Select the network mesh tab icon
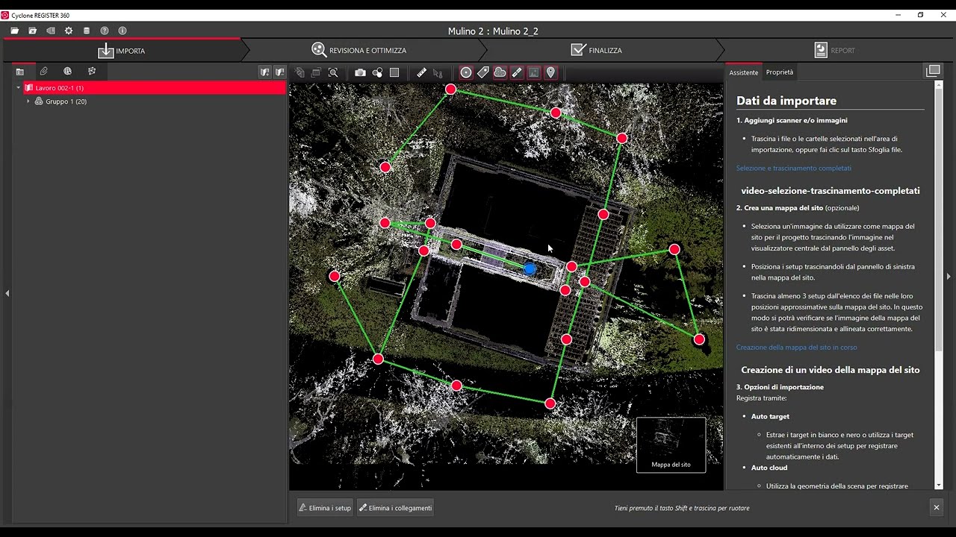956x537 pixels. click(92, 72)
